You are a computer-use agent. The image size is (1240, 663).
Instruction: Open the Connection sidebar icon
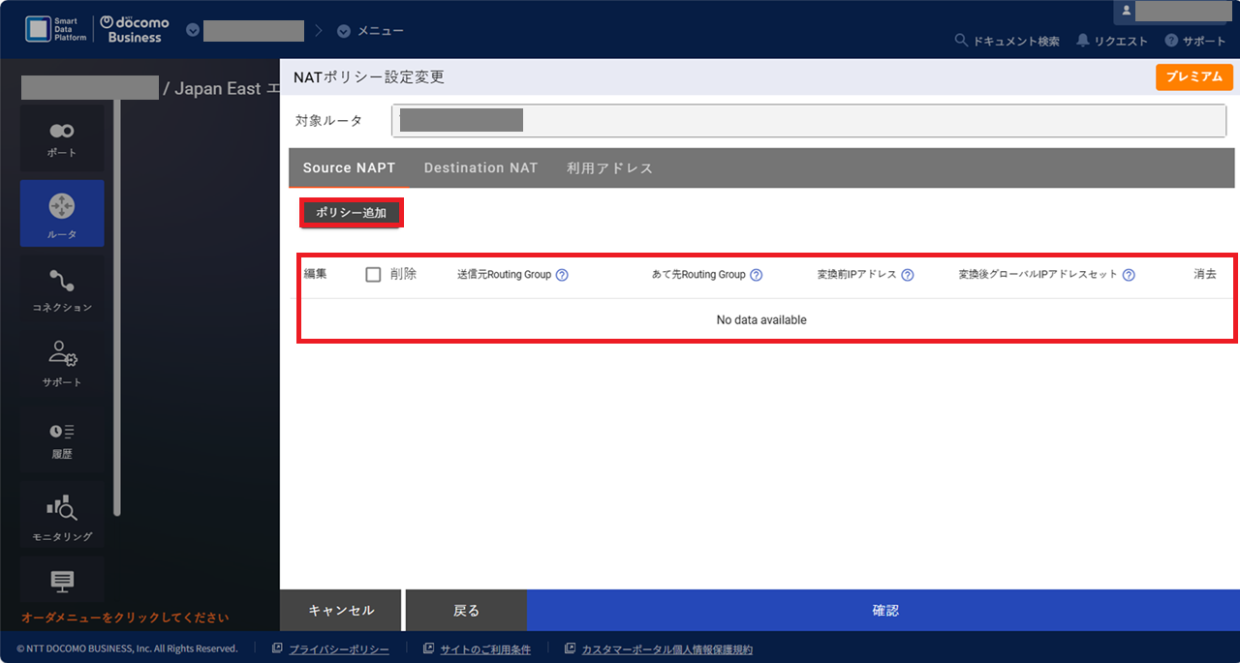pos(62,289)
